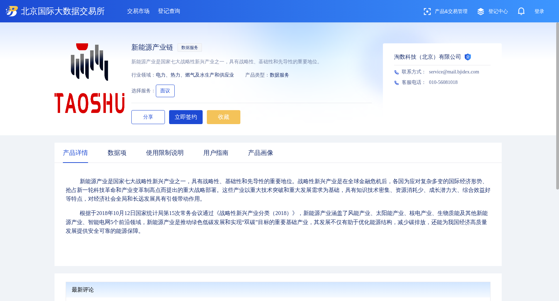Switch to the 产品画像 tab

coord(261,153)
